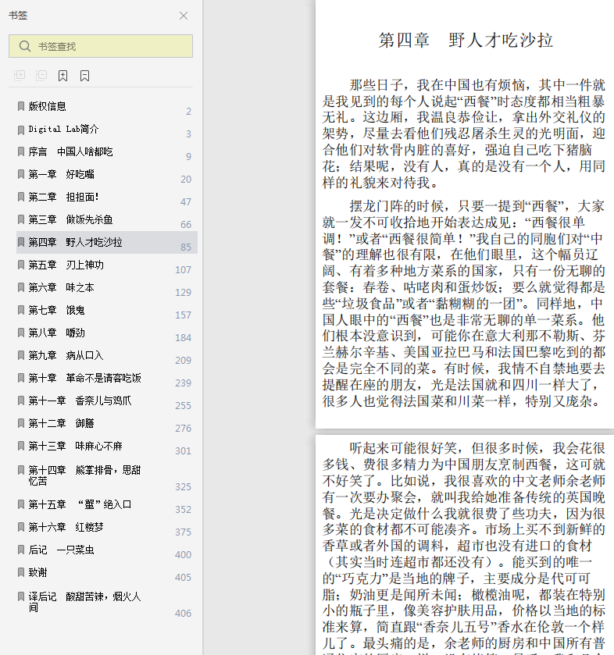Open 后记 一只菜虫 bookmark
The width and height of the screenshot is (614, 655).
pyautogui.click(x=62, y=550)
